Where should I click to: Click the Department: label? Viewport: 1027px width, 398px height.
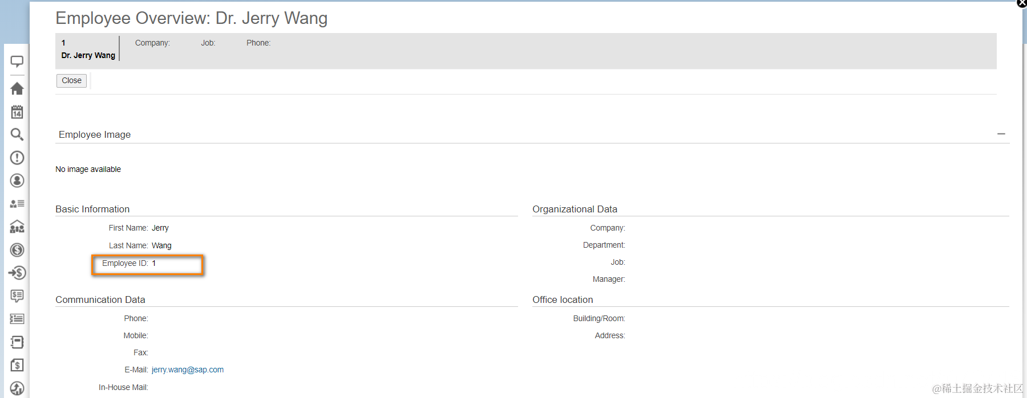pyautogui.click(x=604, y=245)
